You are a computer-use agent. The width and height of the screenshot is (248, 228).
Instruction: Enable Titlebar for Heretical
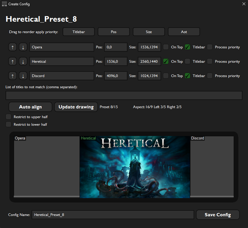pos(187,62)
